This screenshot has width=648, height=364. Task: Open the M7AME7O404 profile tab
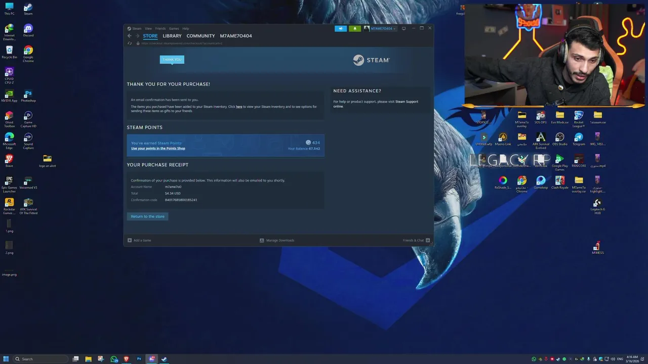[236, 36]
